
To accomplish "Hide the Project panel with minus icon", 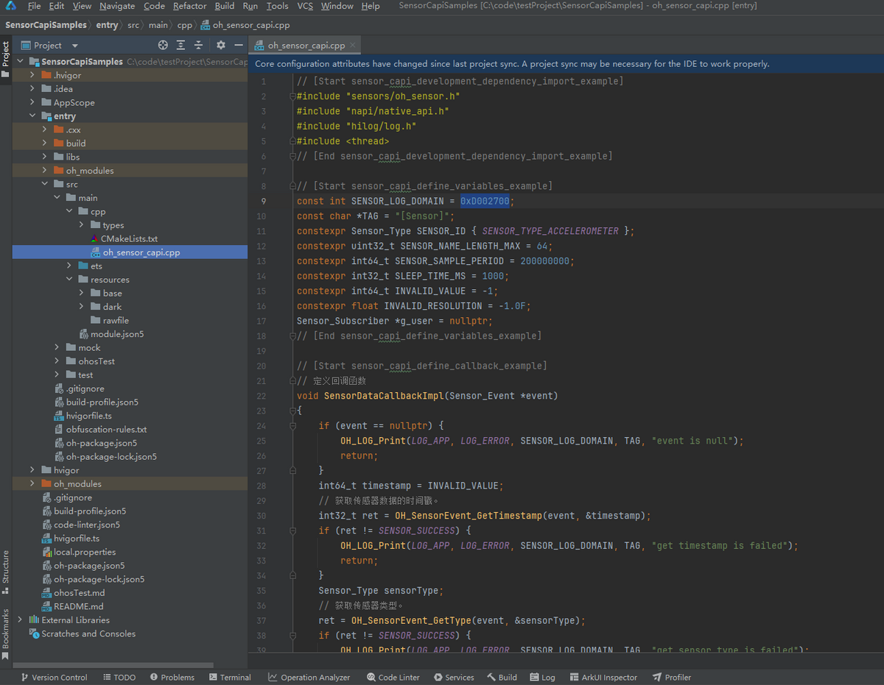I will [237, 45].
